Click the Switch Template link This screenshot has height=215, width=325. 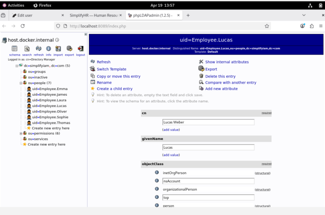tap(111, 69)
